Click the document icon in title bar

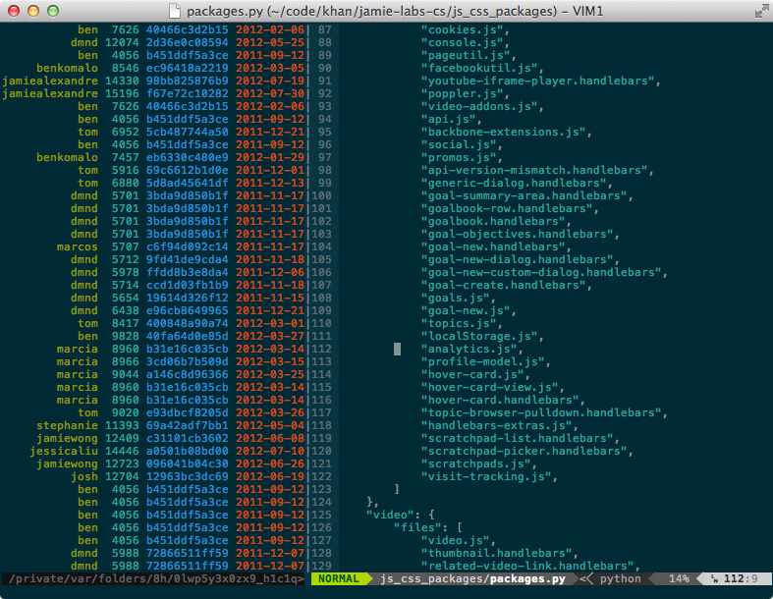pos(175,11)
